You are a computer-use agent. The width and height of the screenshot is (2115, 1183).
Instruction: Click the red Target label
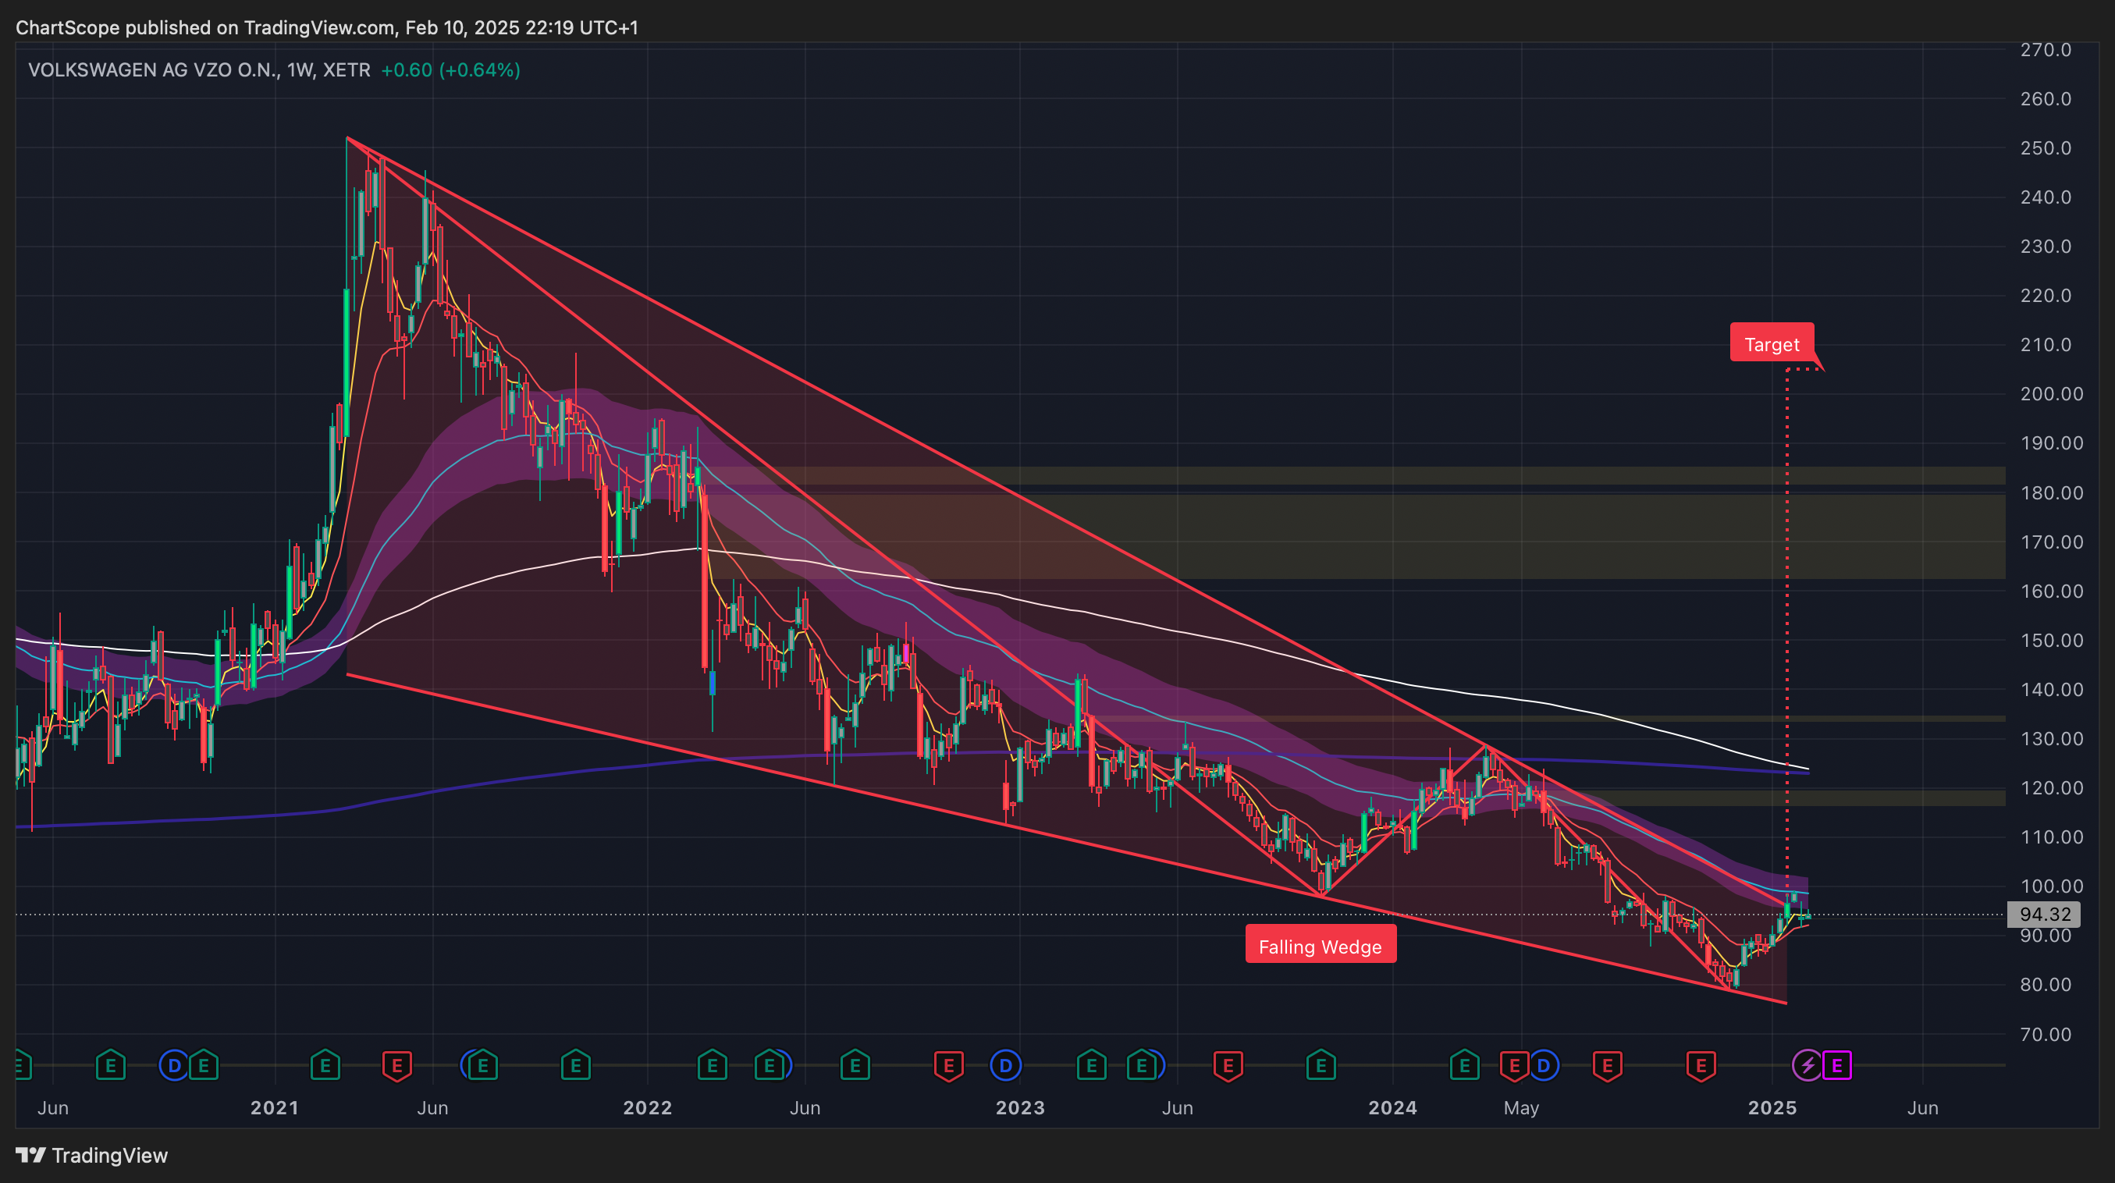tap(1771, 344)
